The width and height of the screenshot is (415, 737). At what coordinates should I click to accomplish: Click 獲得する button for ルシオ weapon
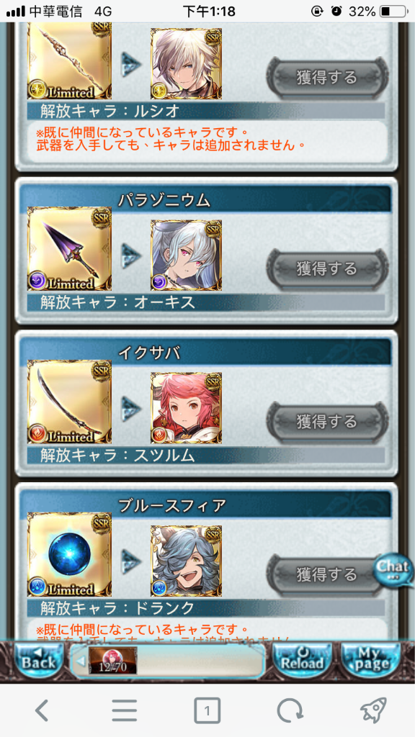pyautogui.click(x=328, y=76)
